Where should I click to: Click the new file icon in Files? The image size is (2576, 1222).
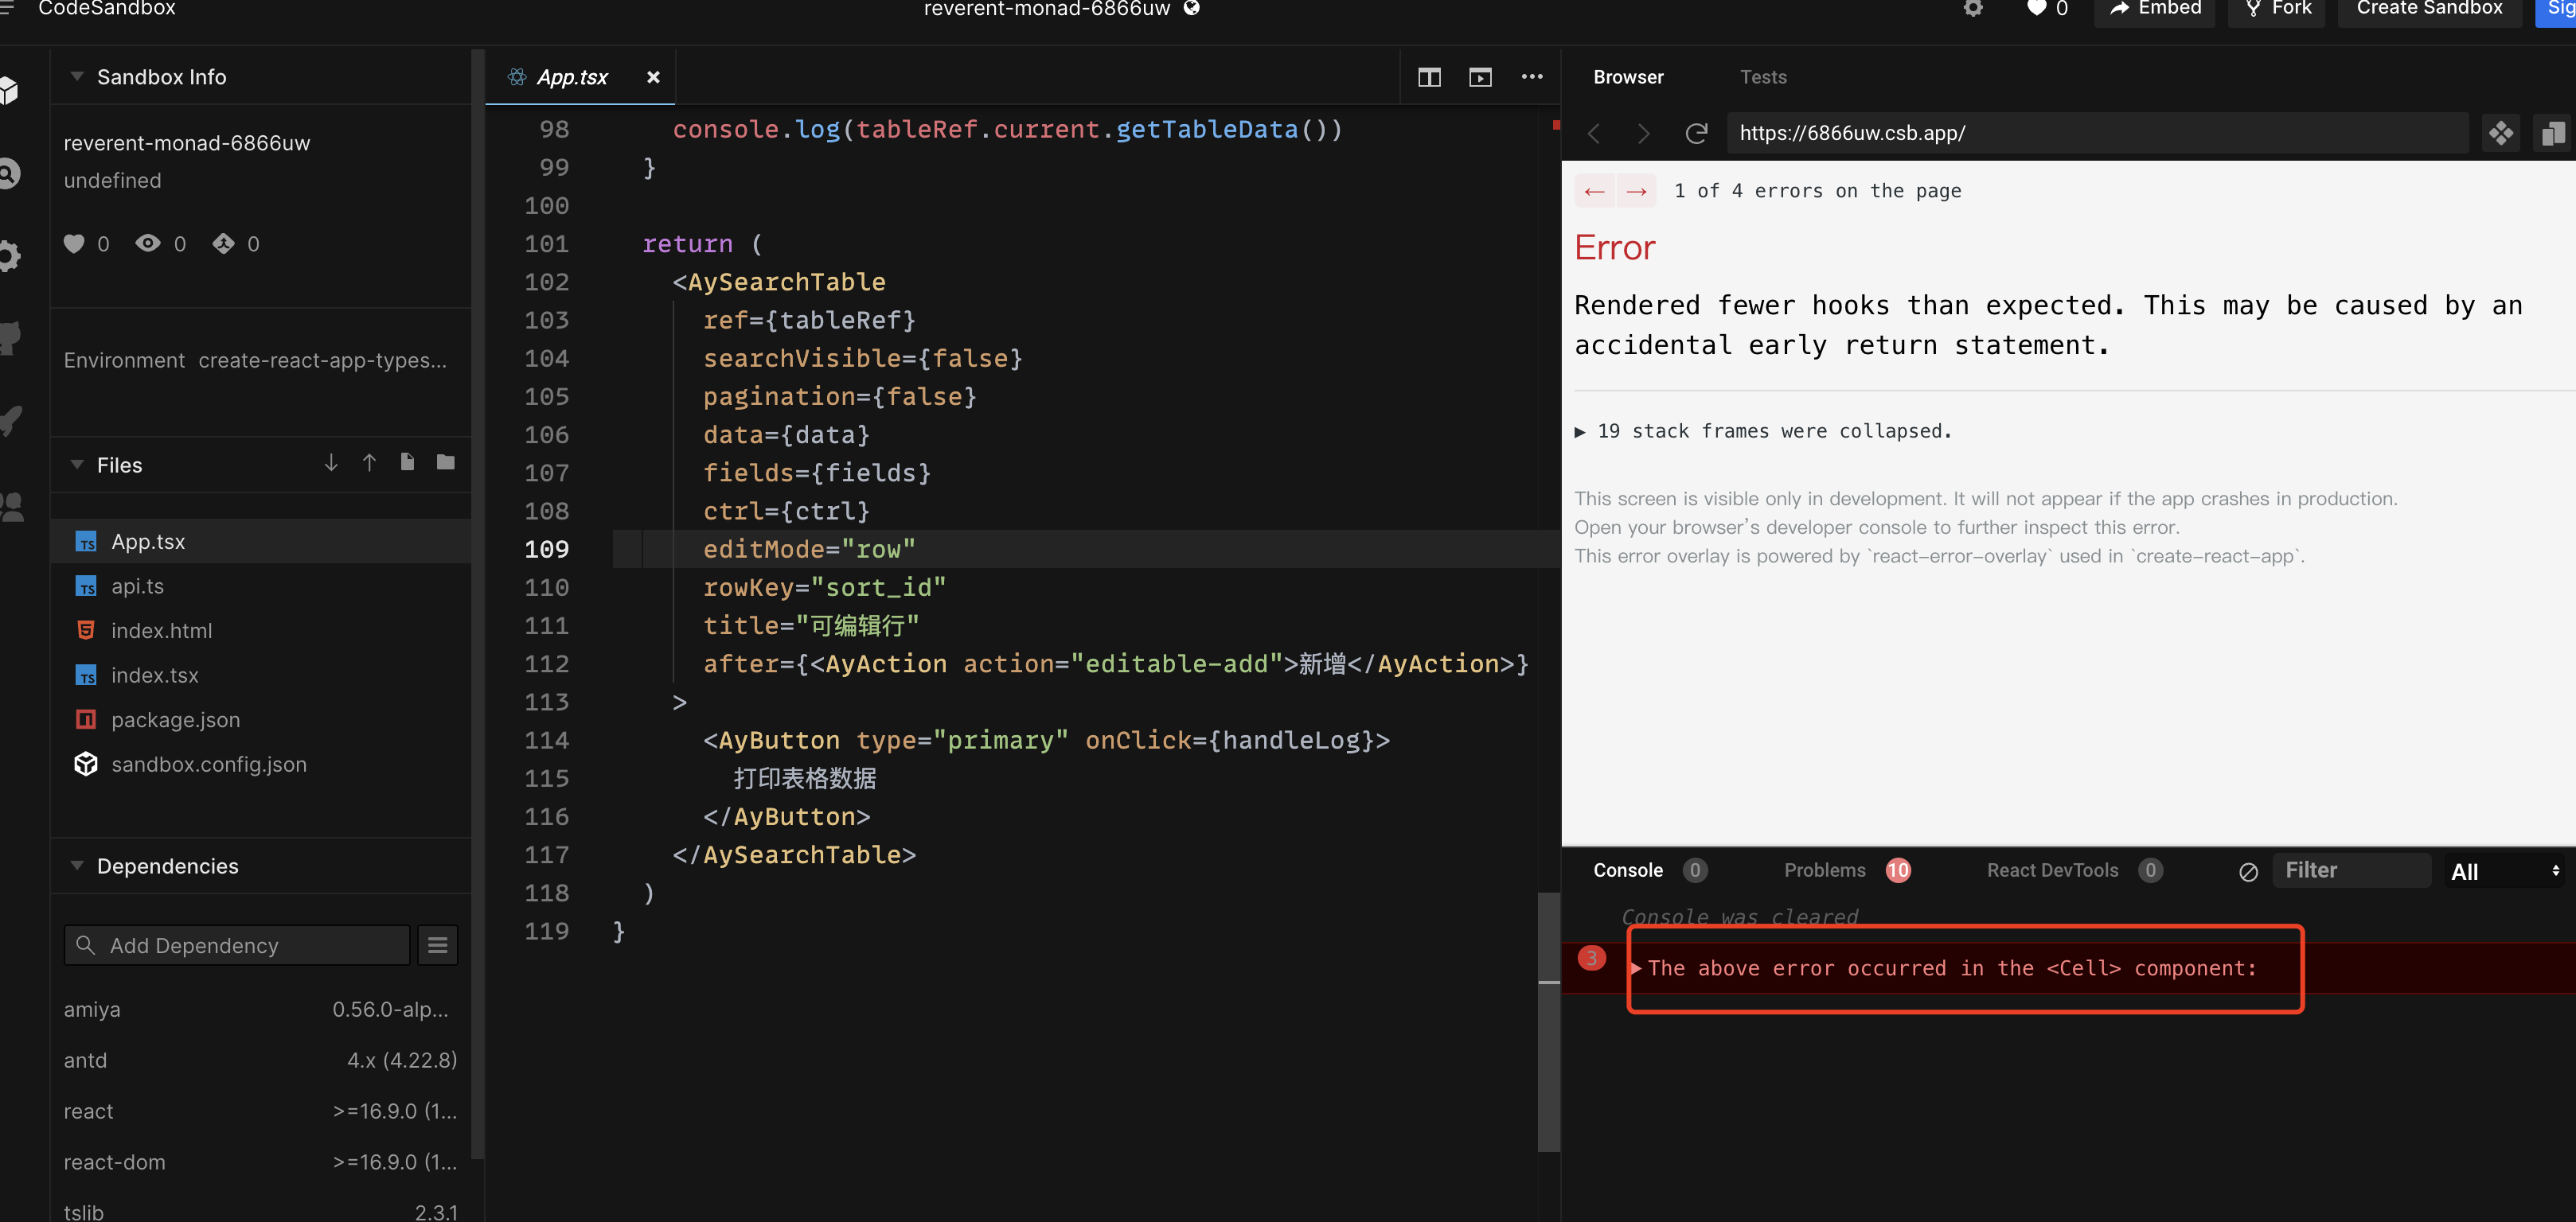click(407, 462)
